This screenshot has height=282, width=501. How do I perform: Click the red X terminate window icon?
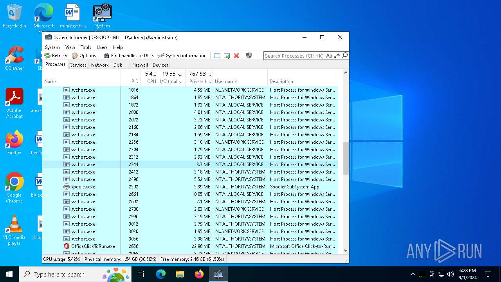tap(236, 56)
